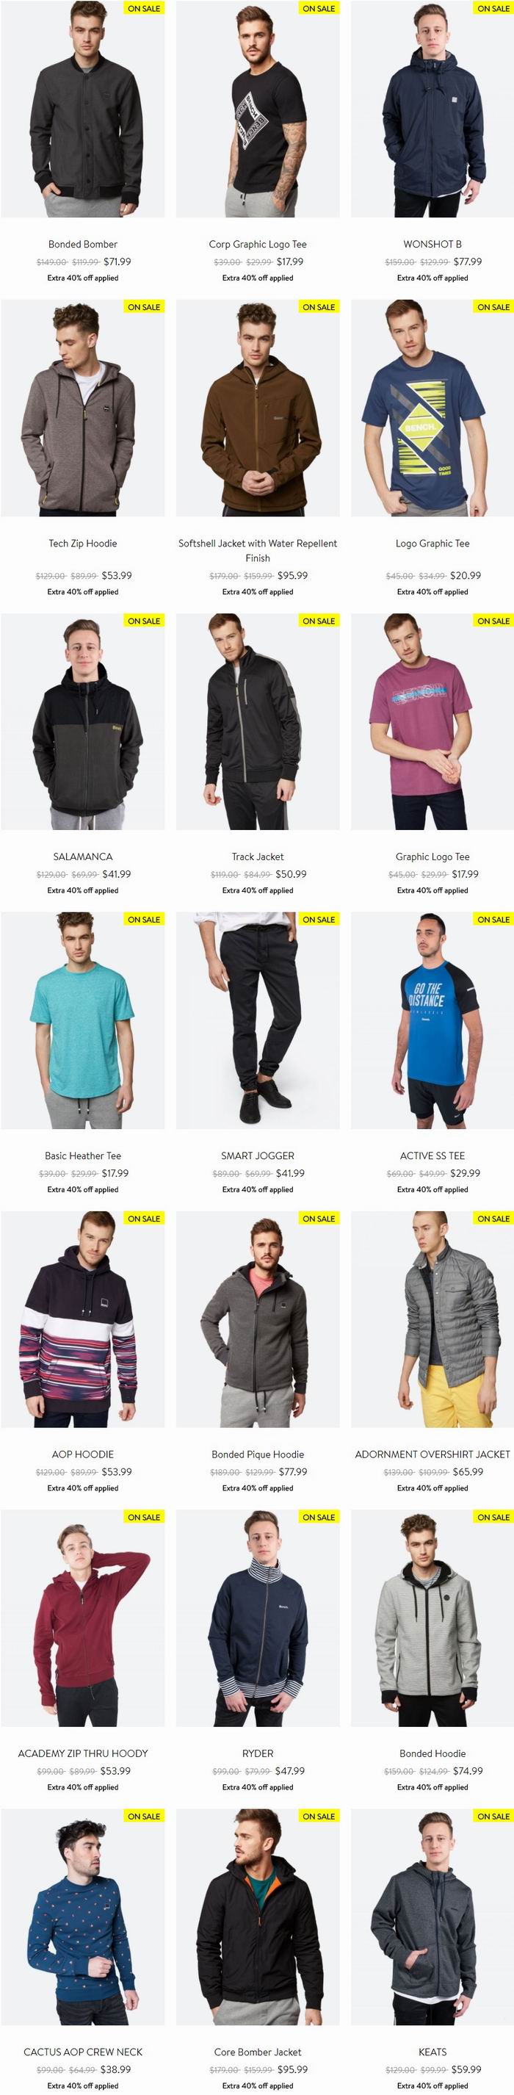Viewport: 514px width, 2095px height.
Task: Click the RYDER jacket product photo
Action: (258, 1618)
